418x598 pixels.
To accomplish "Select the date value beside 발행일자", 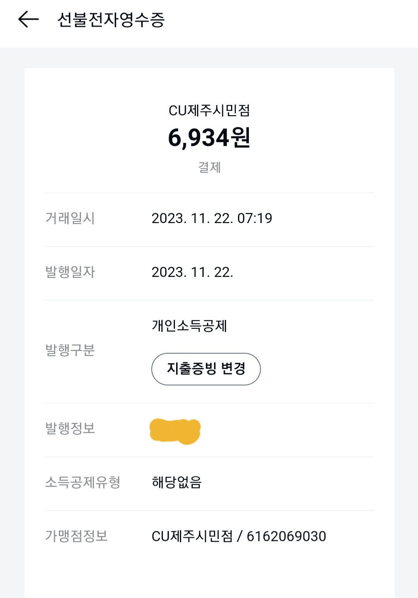I will click(192, 272).
